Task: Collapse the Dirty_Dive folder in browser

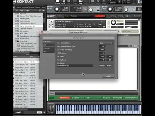Action: point(16,41)
